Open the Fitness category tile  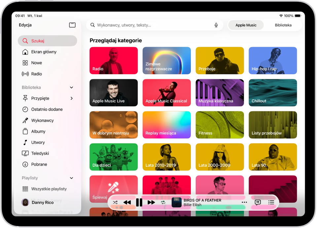coord(220,125)
